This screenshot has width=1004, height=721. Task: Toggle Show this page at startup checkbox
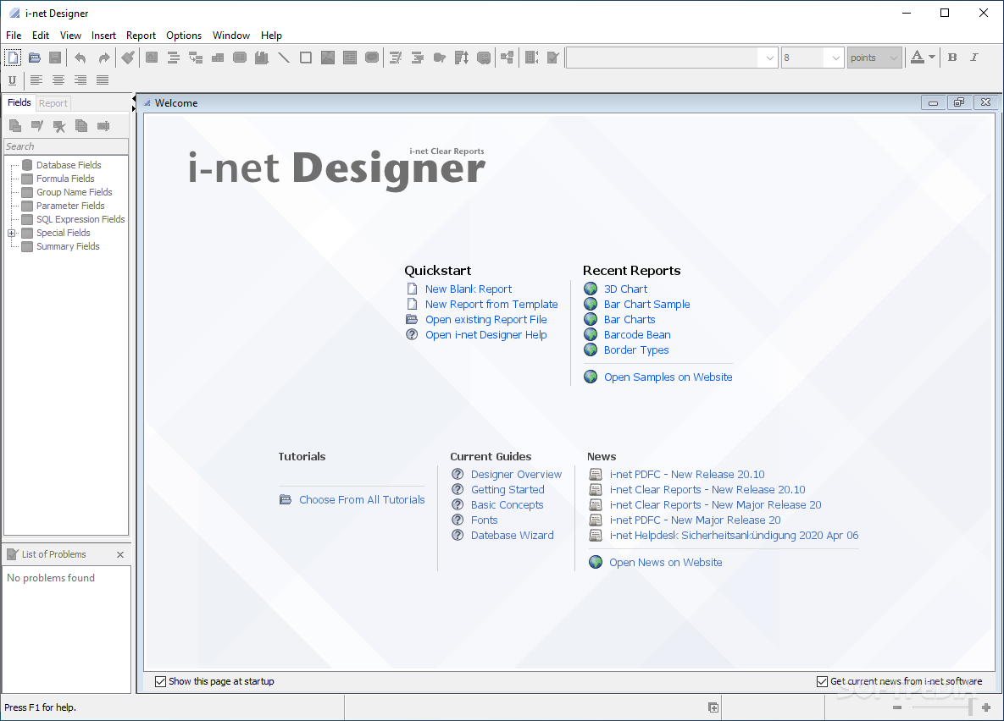coord(161,682)
